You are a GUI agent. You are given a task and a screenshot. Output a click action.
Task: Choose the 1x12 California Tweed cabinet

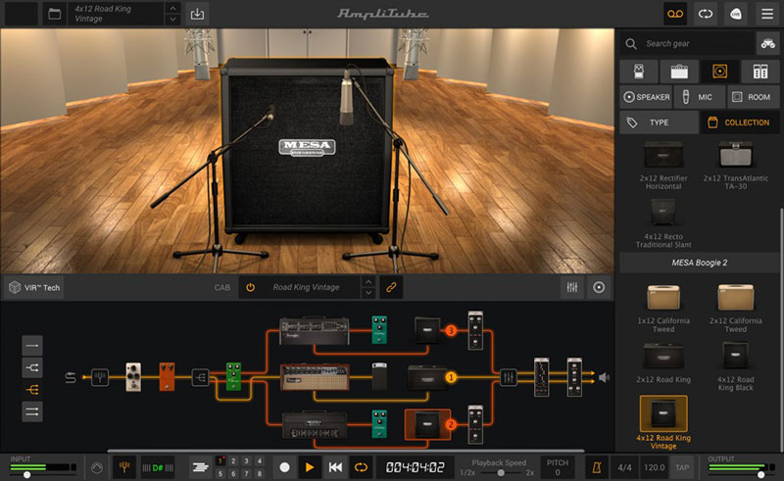point(663,308)
